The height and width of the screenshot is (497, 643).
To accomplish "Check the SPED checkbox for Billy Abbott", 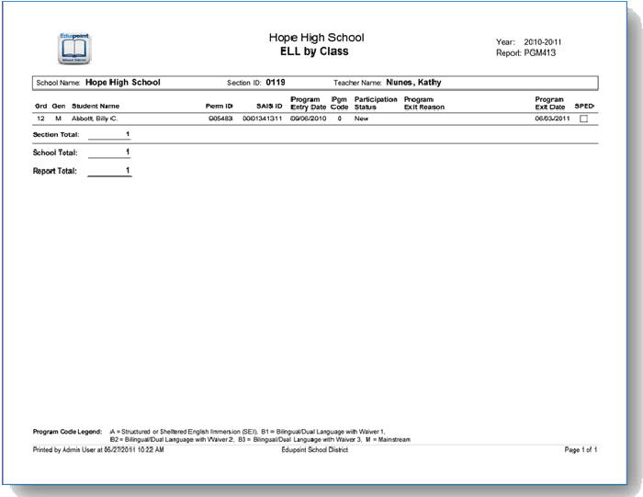I will point(583,119).
